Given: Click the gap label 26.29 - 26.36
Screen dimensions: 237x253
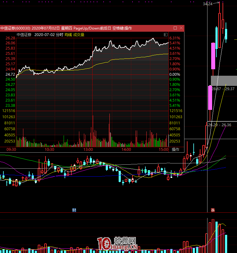Looking at the screenshot, I should 219,125.
